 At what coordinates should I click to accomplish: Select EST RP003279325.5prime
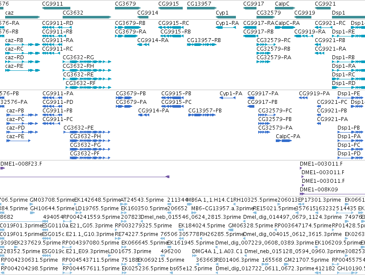click(143, 225)
